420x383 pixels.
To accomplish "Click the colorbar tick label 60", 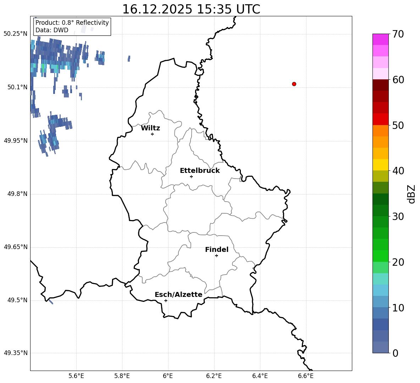I will (398, 80).
